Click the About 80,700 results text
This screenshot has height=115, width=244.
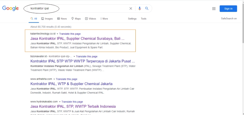coord(51,27)
